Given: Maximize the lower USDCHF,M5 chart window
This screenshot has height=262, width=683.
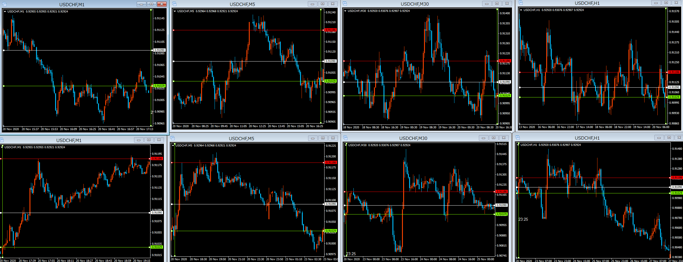Looking at the screenshot, I should click(x=323, y=138).
